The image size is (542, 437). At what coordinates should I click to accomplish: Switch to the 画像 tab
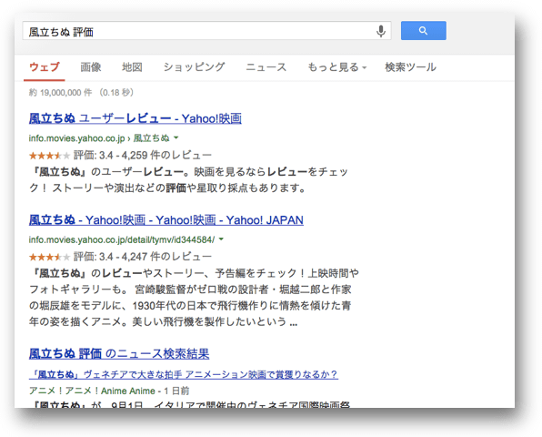pos(91,67)
